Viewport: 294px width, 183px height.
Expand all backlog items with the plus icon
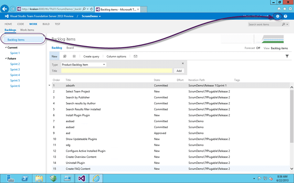[65, 56]
